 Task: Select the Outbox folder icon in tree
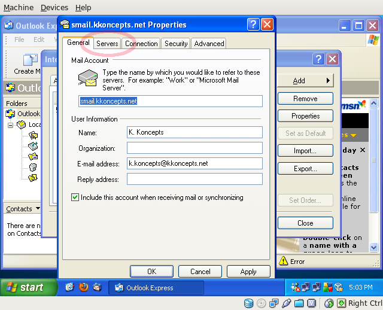coord(33,146)
